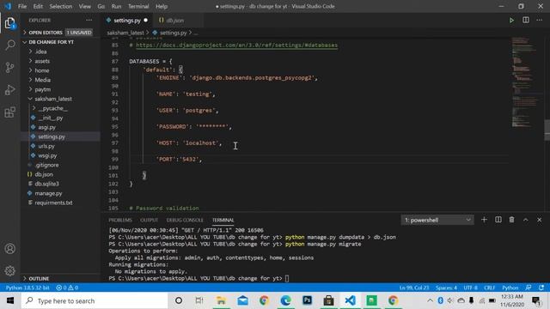The width and height of the screenshot is (550, 309).
Task: Open Mail app from taskbar
Action: click(x=242, y=300)
